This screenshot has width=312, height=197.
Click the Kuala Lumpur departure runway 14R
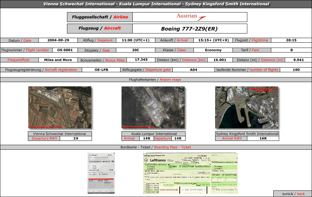pos(178,139)
